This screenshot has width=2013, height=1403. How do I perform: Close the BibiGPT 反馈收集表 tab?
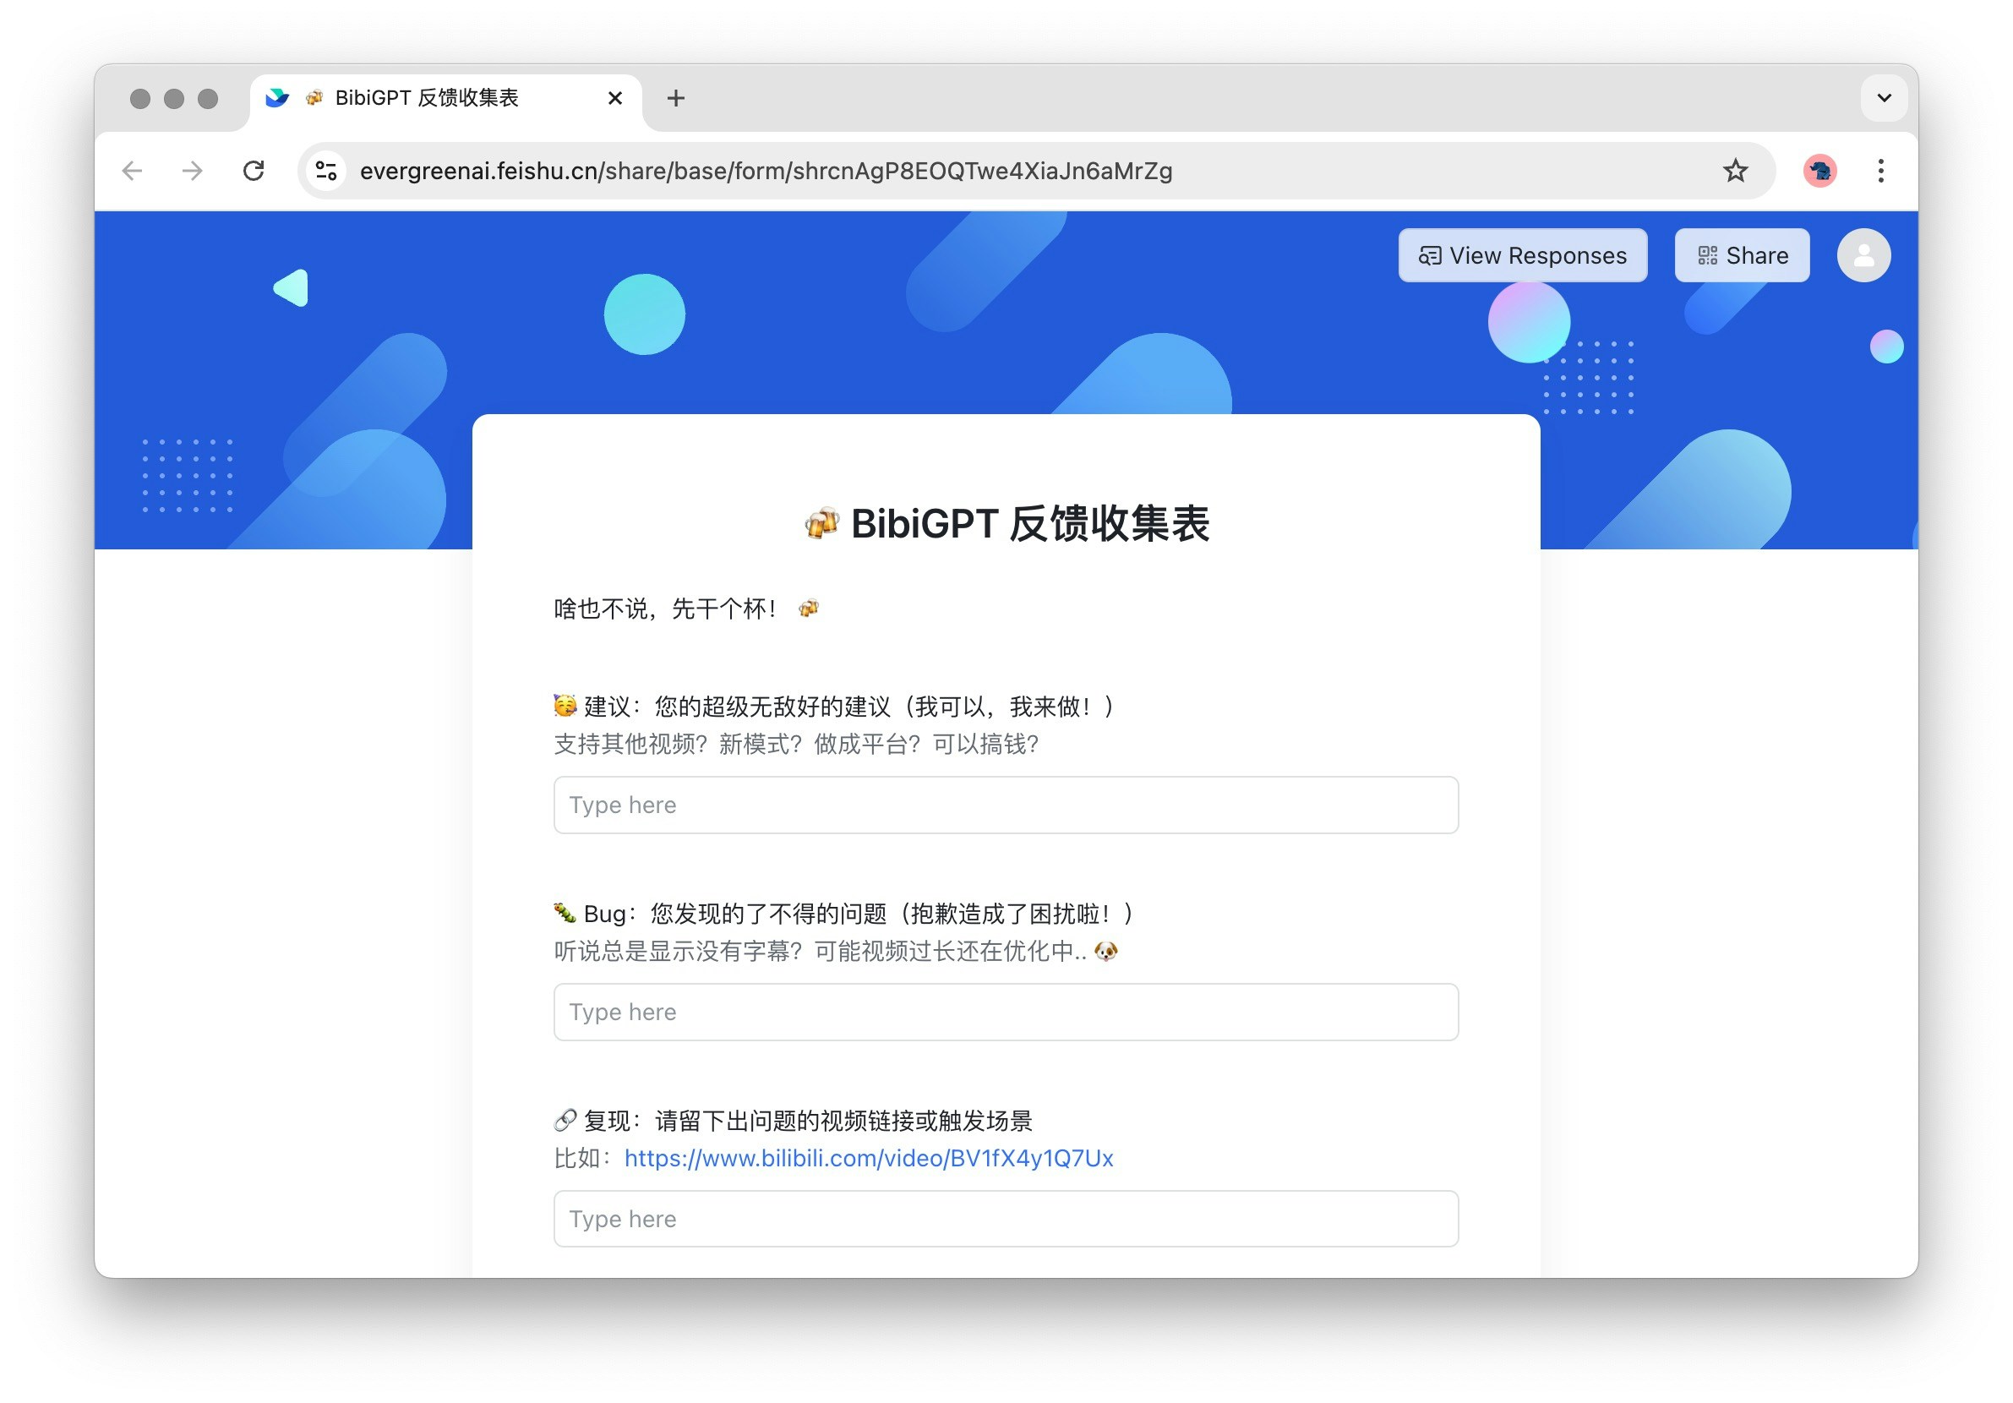coord(614,98)
